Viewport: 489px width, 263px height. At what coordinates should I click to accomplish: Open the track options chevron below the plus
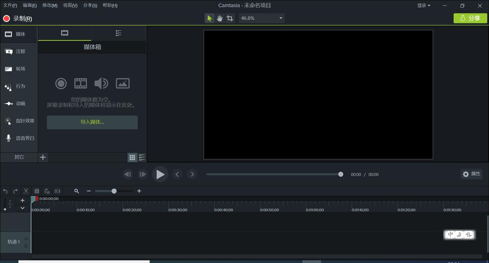point(22,208)
